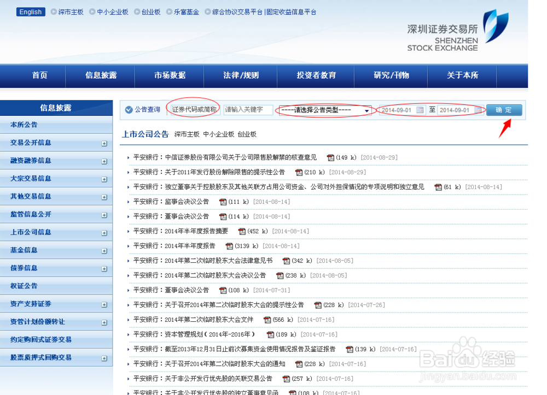Viewport: 547px width, 395px height.
Task: Open PDF icon for 临时股东大会决议公告
Action: coord(280,276)
